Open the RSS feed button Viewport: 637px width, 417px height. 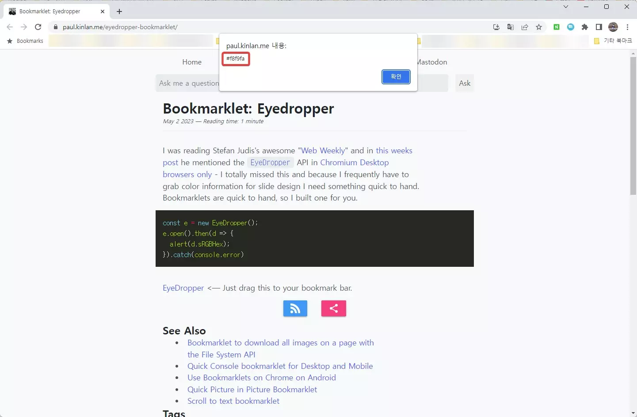[295, 308]
